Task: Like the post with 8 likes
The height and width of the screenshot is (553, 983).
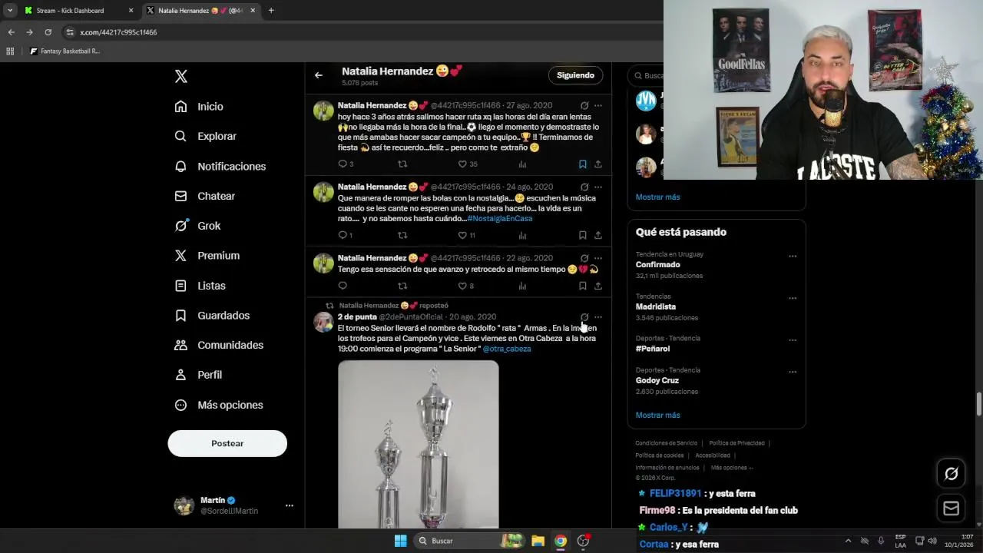Action: point(462,286)
